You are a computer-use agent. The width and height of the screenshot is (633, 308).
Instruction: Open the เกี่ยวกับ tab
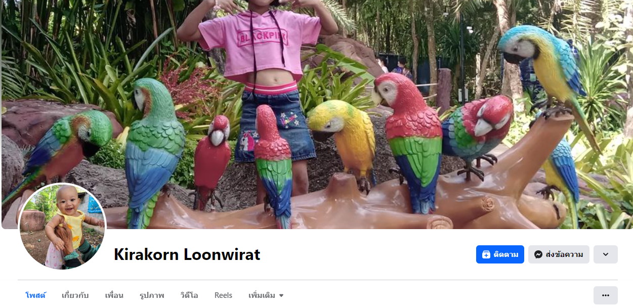75,295
